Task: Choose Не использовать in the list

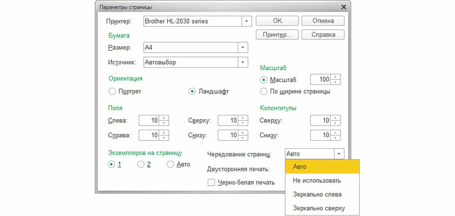Action: [322, 181]
